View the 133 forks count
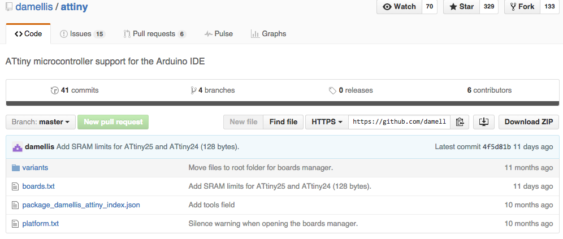 [549, 7]
